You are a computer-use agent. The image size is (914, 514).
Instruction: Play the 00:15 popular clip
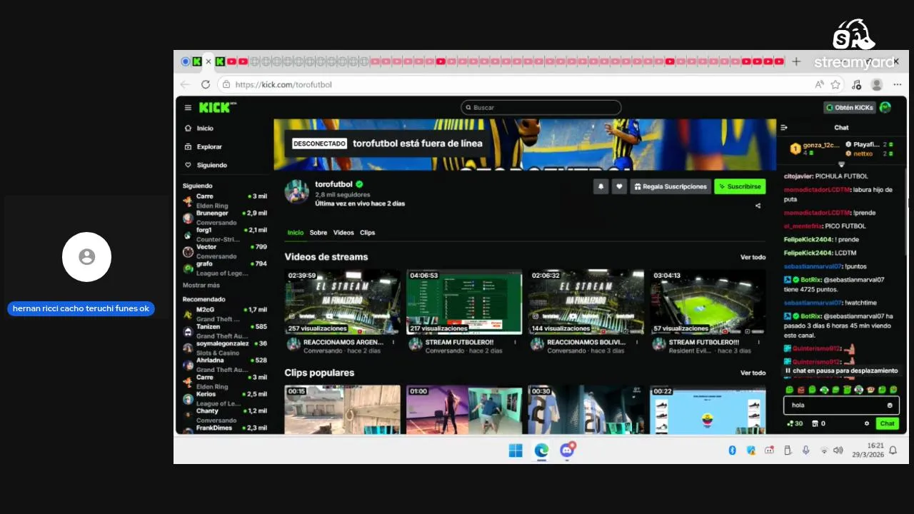point(343,409)
